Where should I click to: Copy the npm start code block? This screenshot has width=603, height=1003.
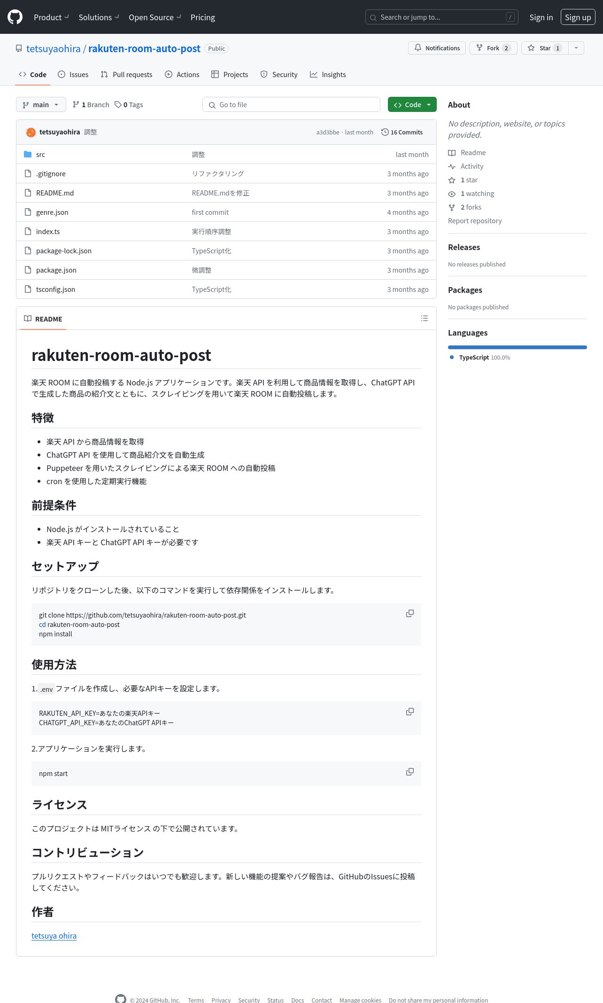coord(410,772)
